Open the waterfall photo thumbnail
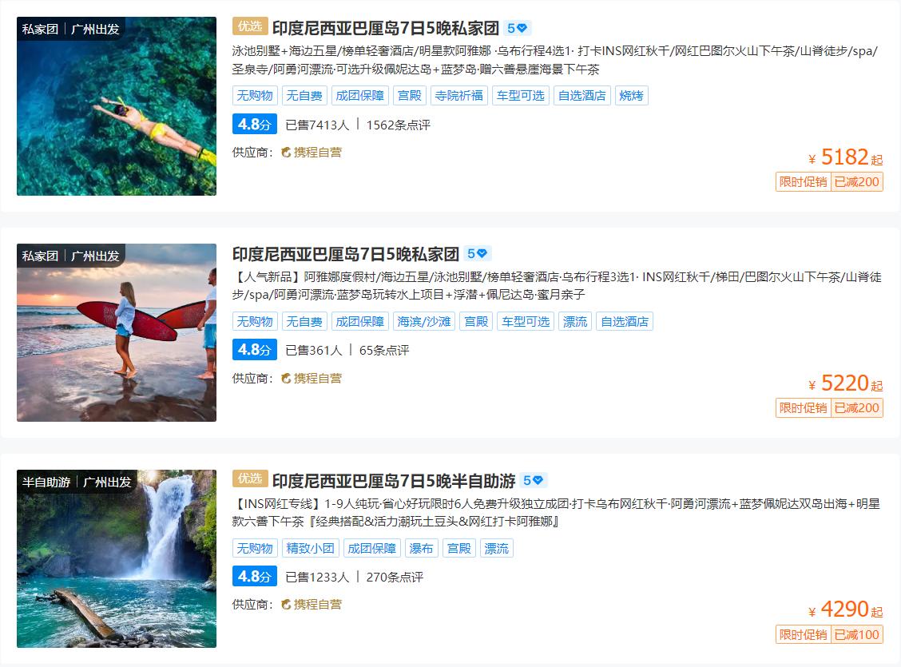 click(x=117, y=559)
